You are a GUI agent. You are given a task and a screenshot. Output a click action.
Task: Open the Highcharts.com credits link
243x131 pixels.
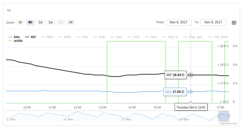228,123
